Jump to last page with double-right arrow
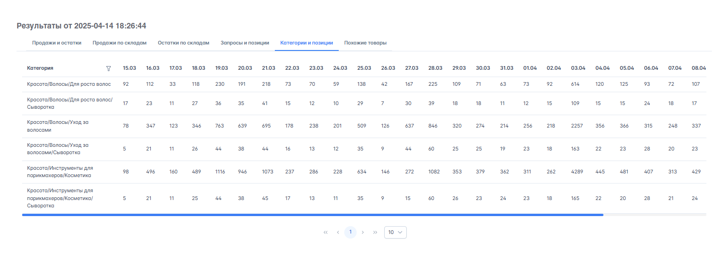The image size is (728, 256). pos(375,233)
